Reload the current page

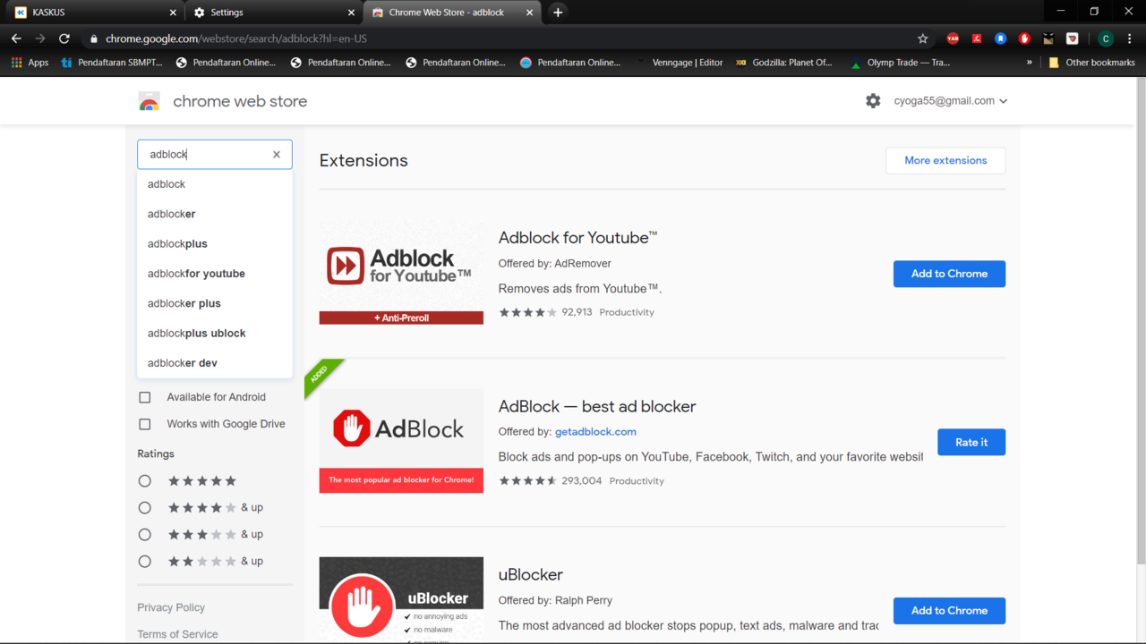[64, 38]
